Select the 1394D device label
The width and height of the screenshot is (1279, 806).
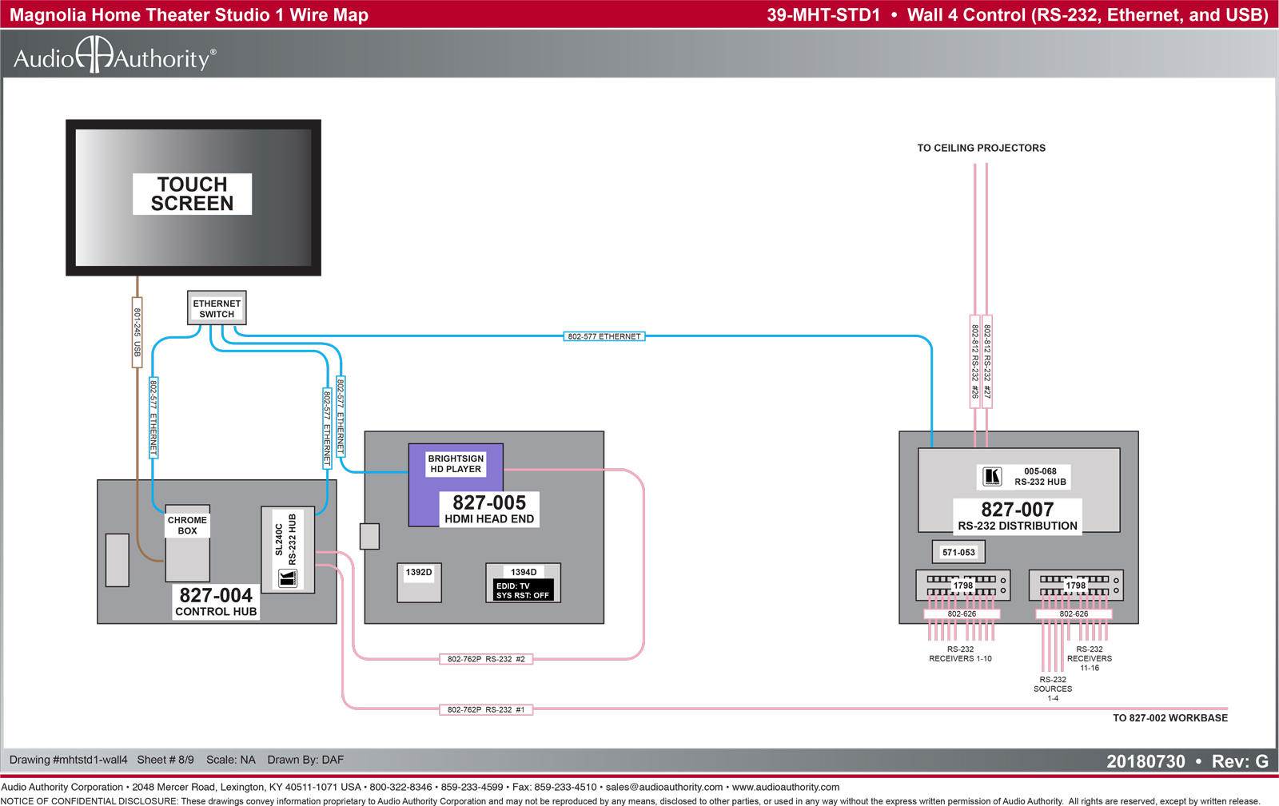pyautogui.click(x=524, y=572)
